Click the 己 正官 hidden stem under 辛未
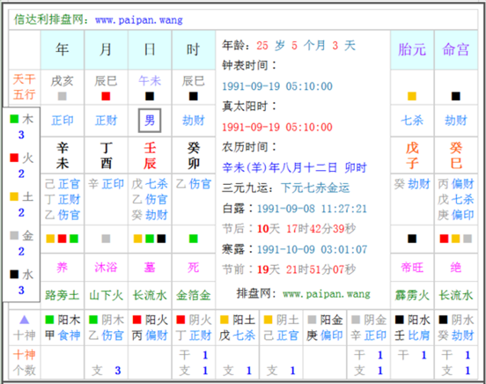 pos(63,184)
